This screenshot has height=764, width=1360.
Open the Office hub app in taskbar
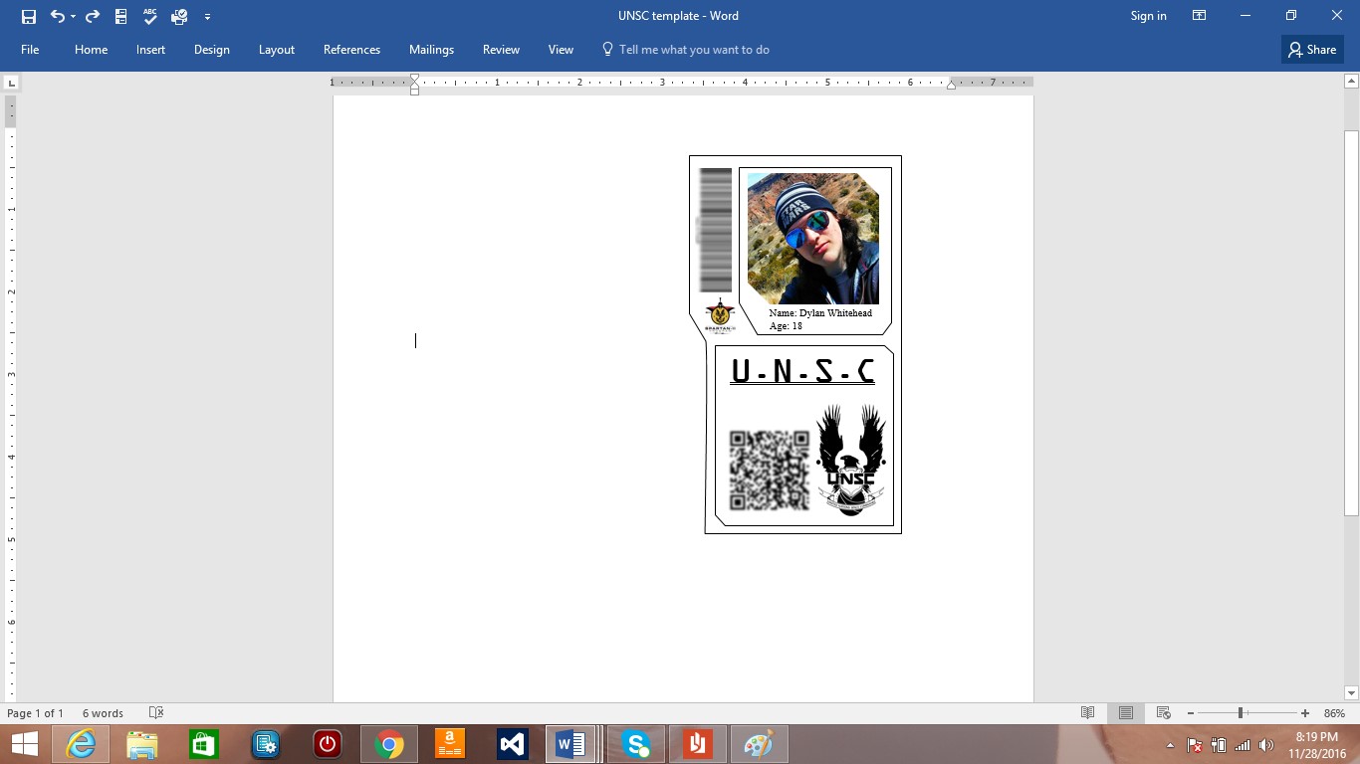[x=698, y=744]
